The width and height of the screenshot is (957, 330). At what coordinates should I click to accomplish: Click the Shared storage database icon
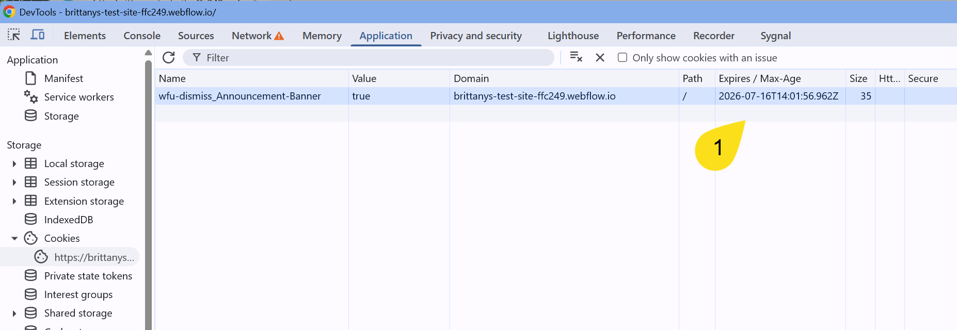[x=31, y=312]
